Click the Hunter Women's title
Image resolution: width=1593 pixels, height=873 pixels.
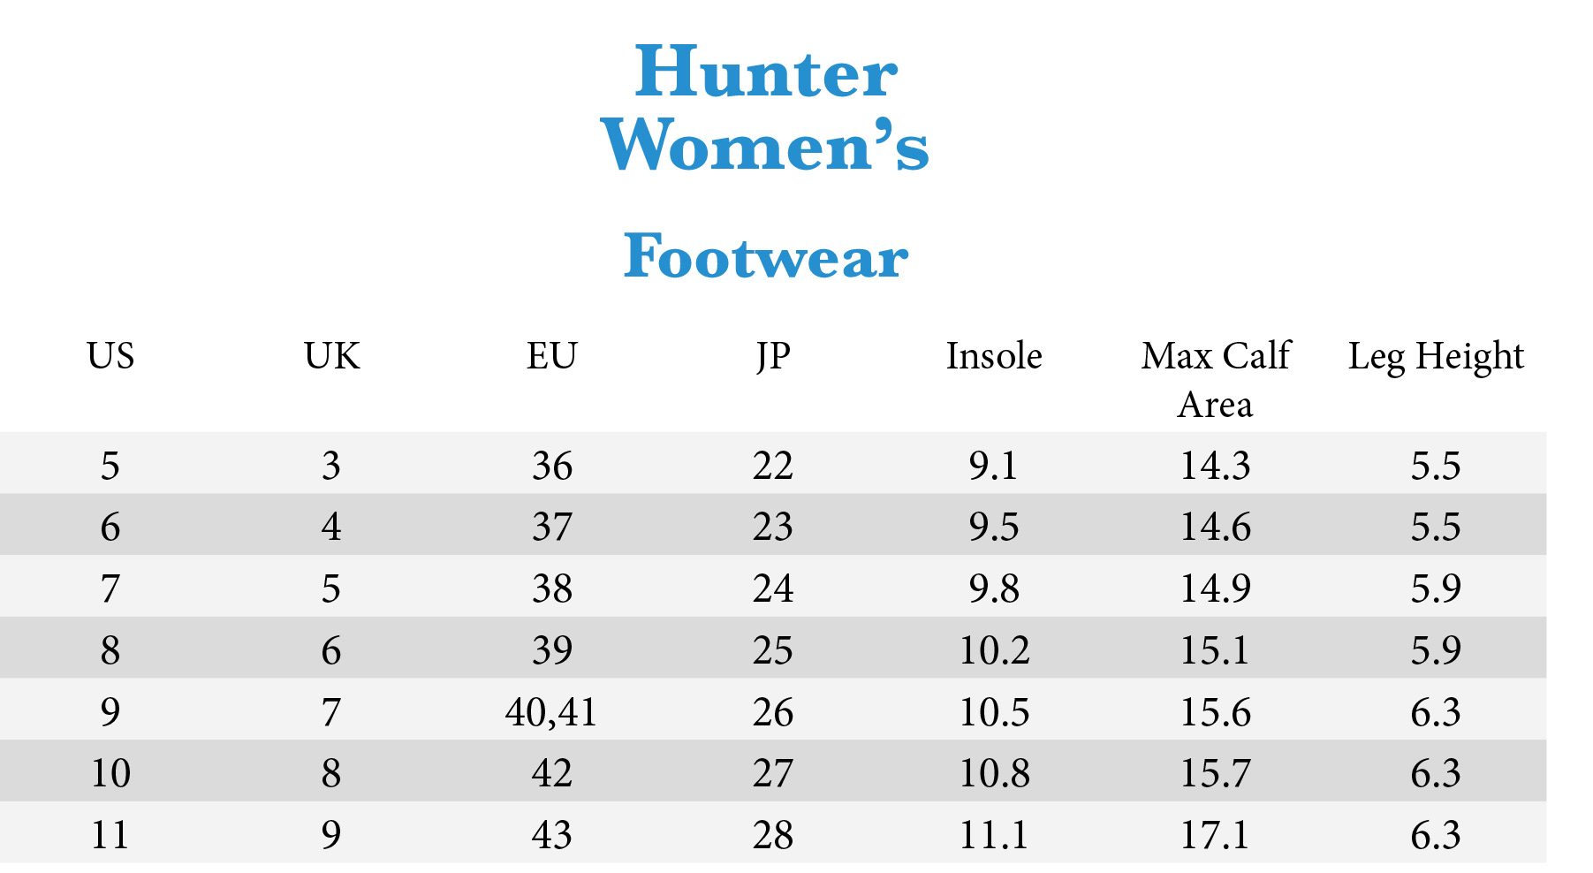[x=765, y=108]
